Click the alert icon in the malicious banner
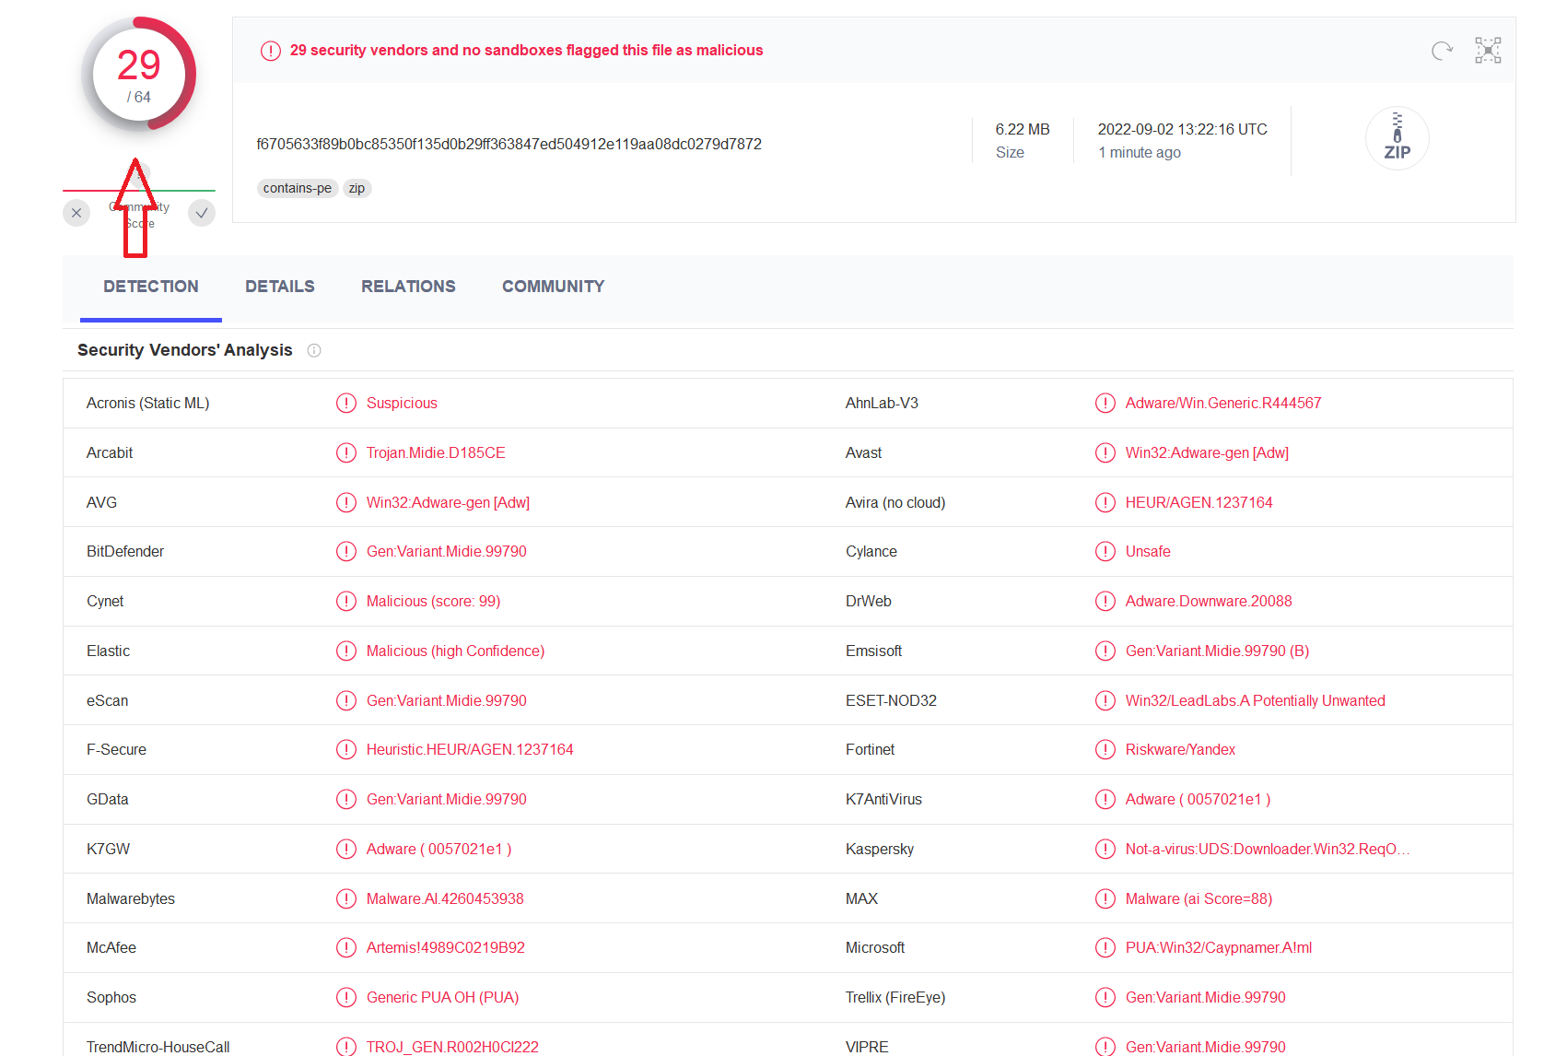The height and width of the screenshot is (1056, 1567). [x=271, y=51]
